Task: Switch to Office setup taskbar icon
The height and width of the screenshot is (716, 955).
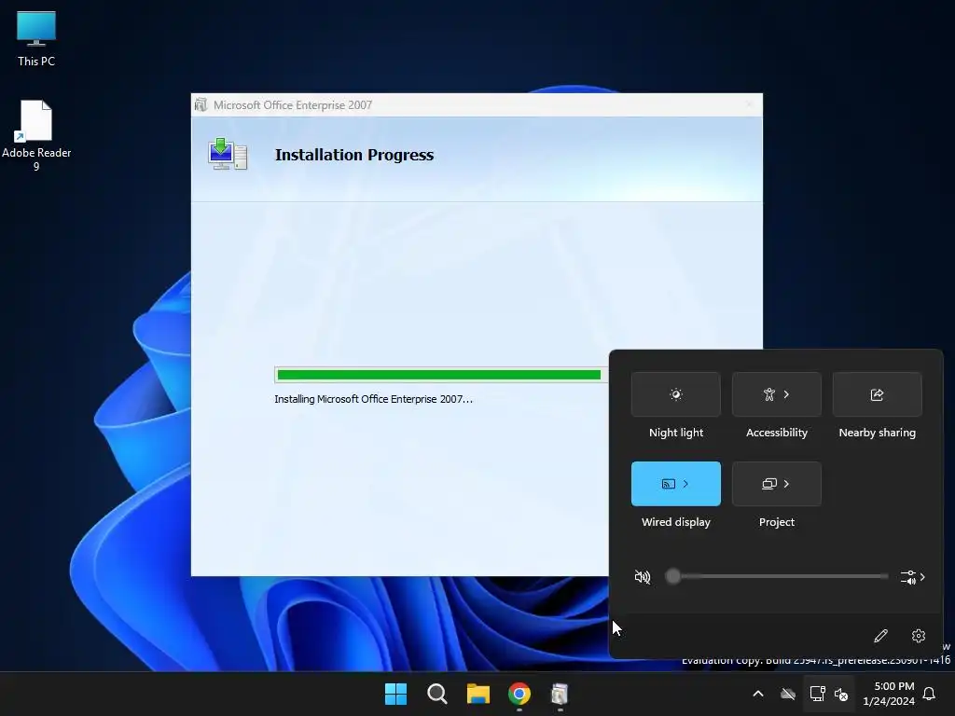Action: click(560, 694)
